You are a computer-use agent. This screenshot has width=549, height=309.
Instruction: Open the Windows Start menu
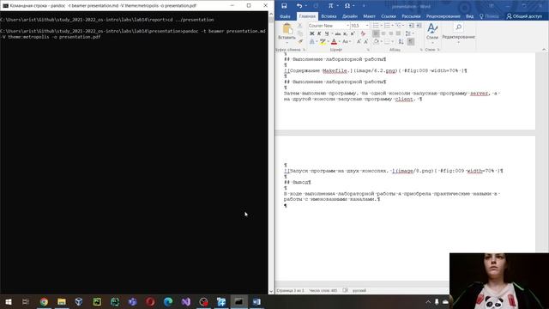(8, 301)
